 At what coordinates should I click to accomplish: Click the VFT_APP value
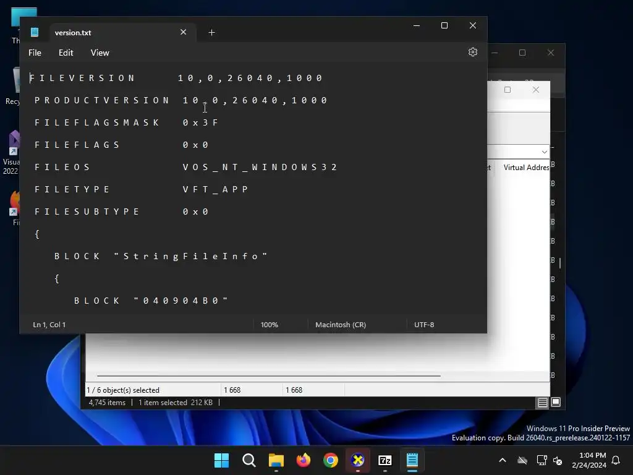click(215, 189)
